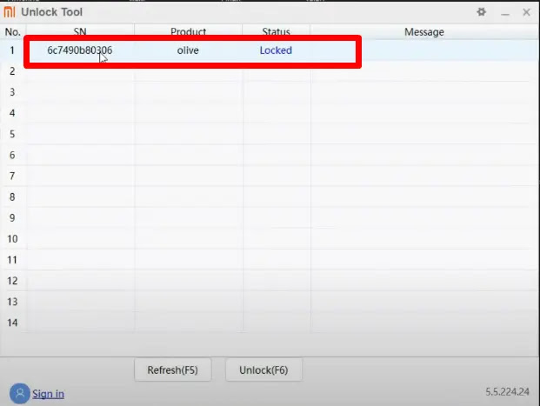Click the No. column header
Viewport: 540px width, 406px height.
(13, 32)
